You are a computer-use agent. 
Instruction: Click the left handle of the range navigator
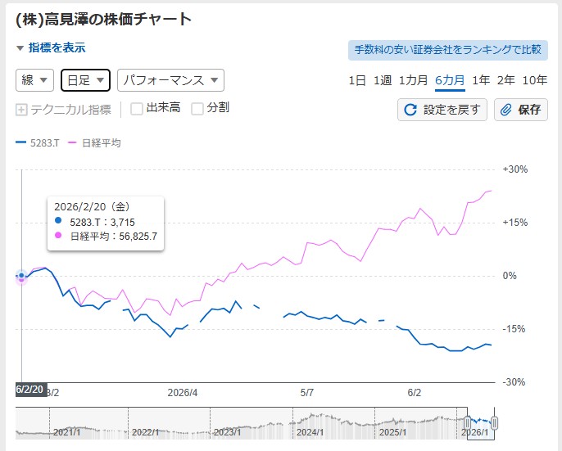pos(467,422)
